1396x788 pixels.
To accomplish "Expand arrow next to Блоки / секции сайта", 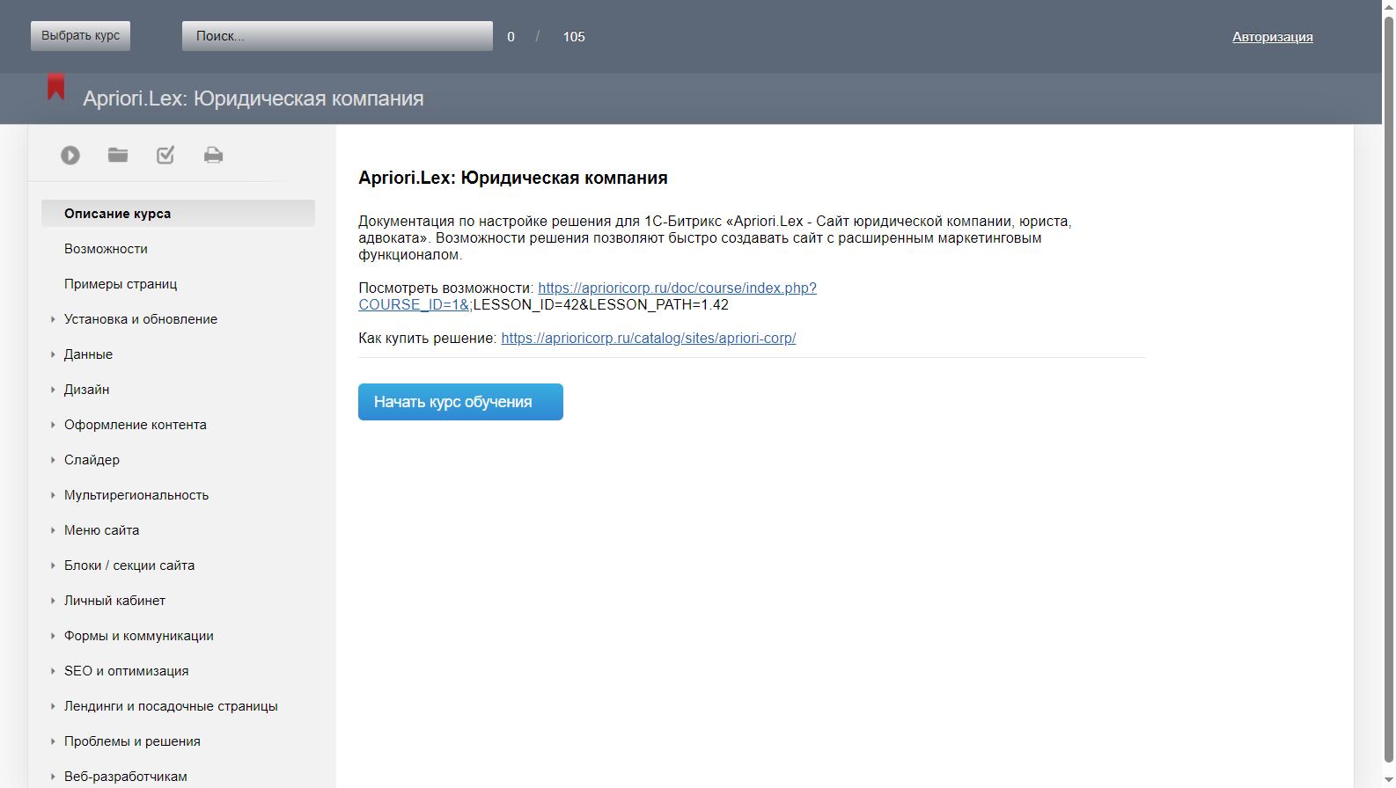I will click(53, 565).
